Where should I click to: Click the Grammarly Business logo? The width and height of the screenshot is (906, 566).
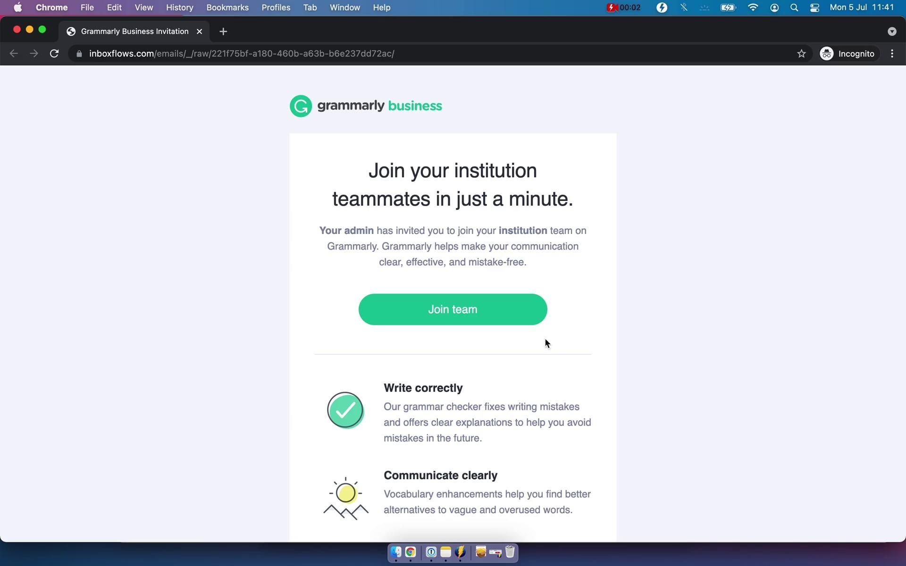pyautogui.click(x=366, y=106)
